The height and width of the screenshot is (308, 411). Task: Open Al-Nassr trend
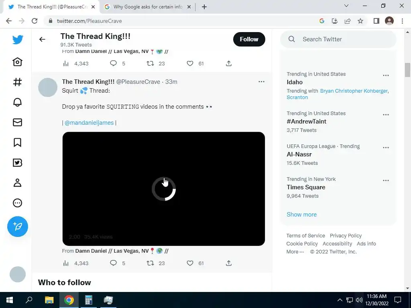(x=299, y=154)
